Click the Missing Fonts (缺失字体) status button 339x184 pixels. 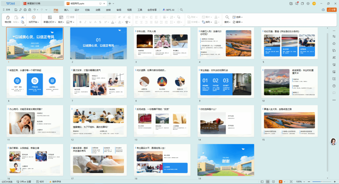55,182
